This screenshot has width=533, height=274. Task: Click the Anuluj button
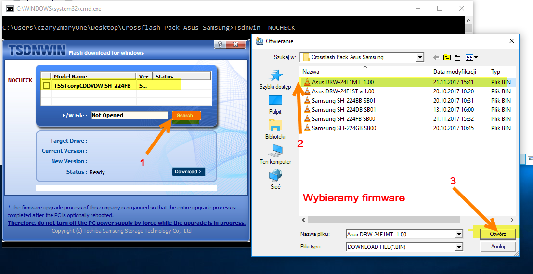[x=498, y=247]
